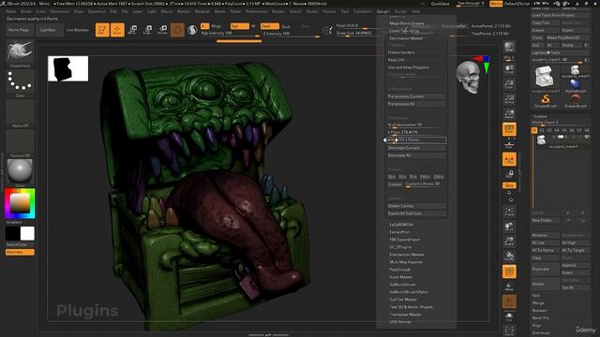Screen dimensions: 600x337
Task: Click the main color picker square
Action: (x=20, y=203)
